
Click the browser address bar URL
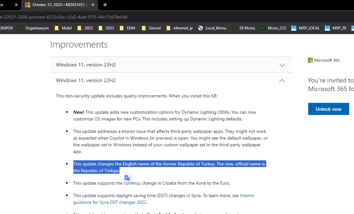click(64, 17)
